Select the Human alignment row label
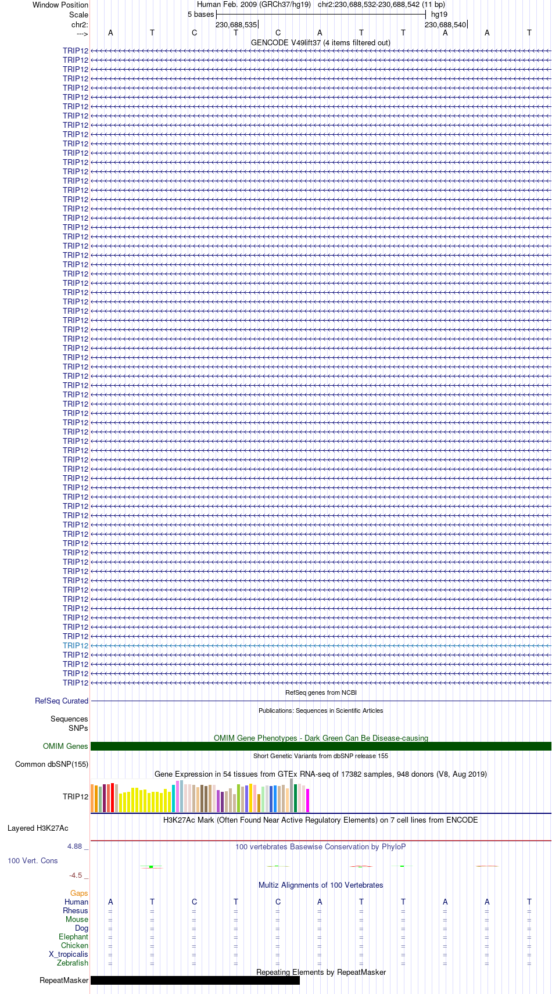 [x=76, y=902]
